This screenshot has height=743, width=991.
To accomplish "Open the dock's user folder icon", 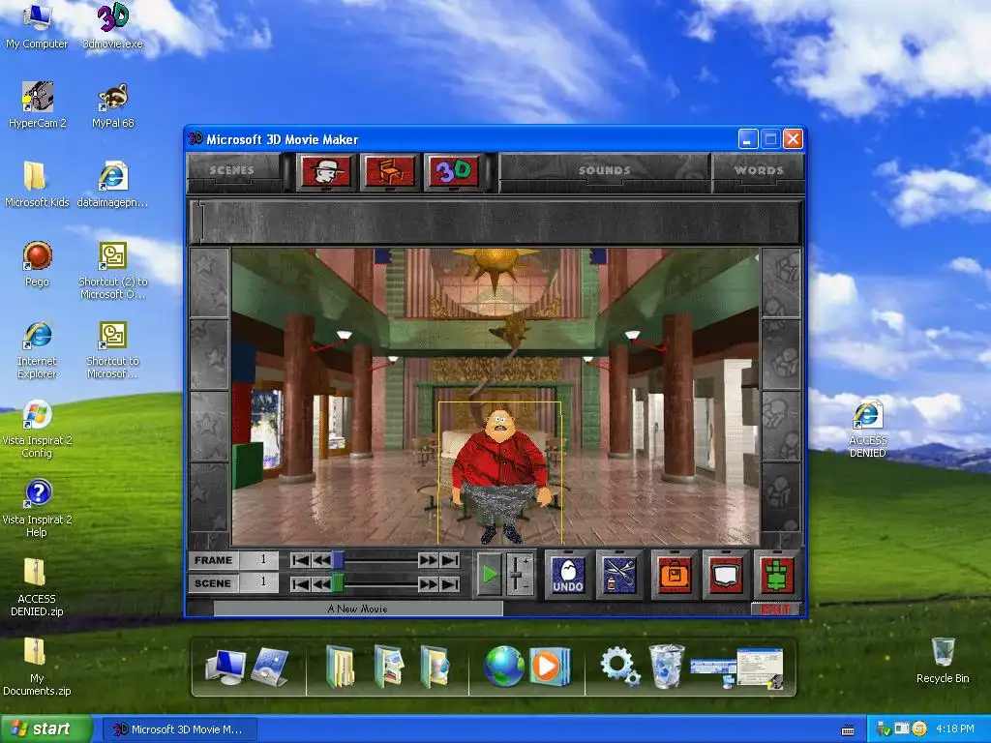I will point(435,666).
